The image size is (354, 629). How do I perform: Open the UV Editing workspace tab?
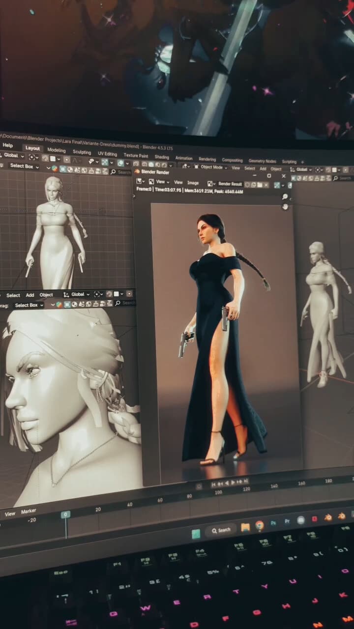[x=107, y=154]
